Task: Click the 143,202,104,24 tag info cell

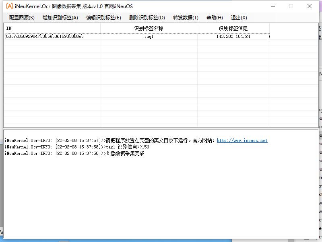Action: pos(233,36)
